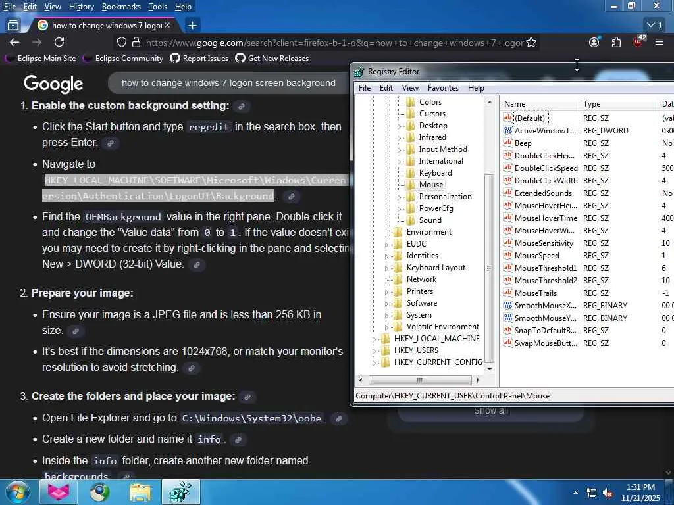Click (Default) value icon in Registry Editor
Screen dimensions: 674x505
pyautogui.click(x=508, y=118)
